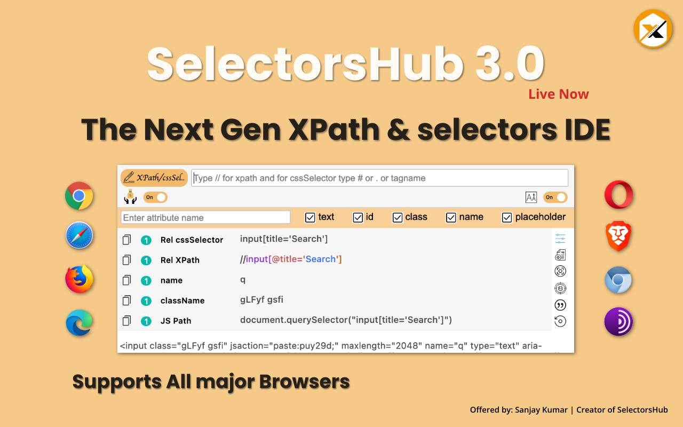Click the Rel XPath label
The height and width of the screenshot is (427, 683).
[180, 260]
